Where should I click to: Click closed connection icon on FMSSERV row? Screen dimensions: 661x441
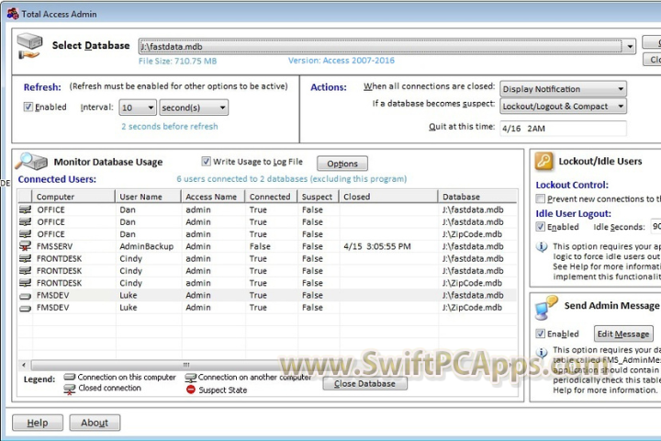[26, 246]
